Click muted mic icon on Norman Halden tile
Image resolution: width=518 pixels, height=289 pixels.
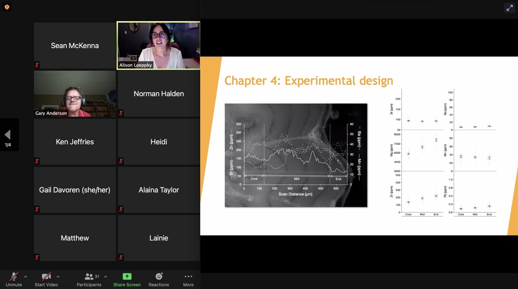(121, 113)
